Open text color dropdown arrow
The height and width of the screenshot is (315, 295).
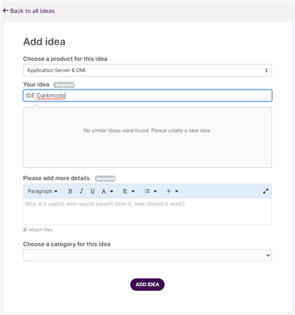tap(112, 192)
